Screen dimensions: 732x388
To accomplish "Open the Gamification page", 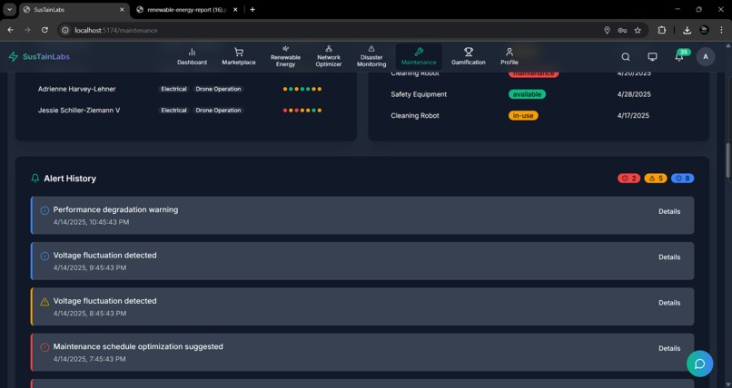I will (469, 56).
